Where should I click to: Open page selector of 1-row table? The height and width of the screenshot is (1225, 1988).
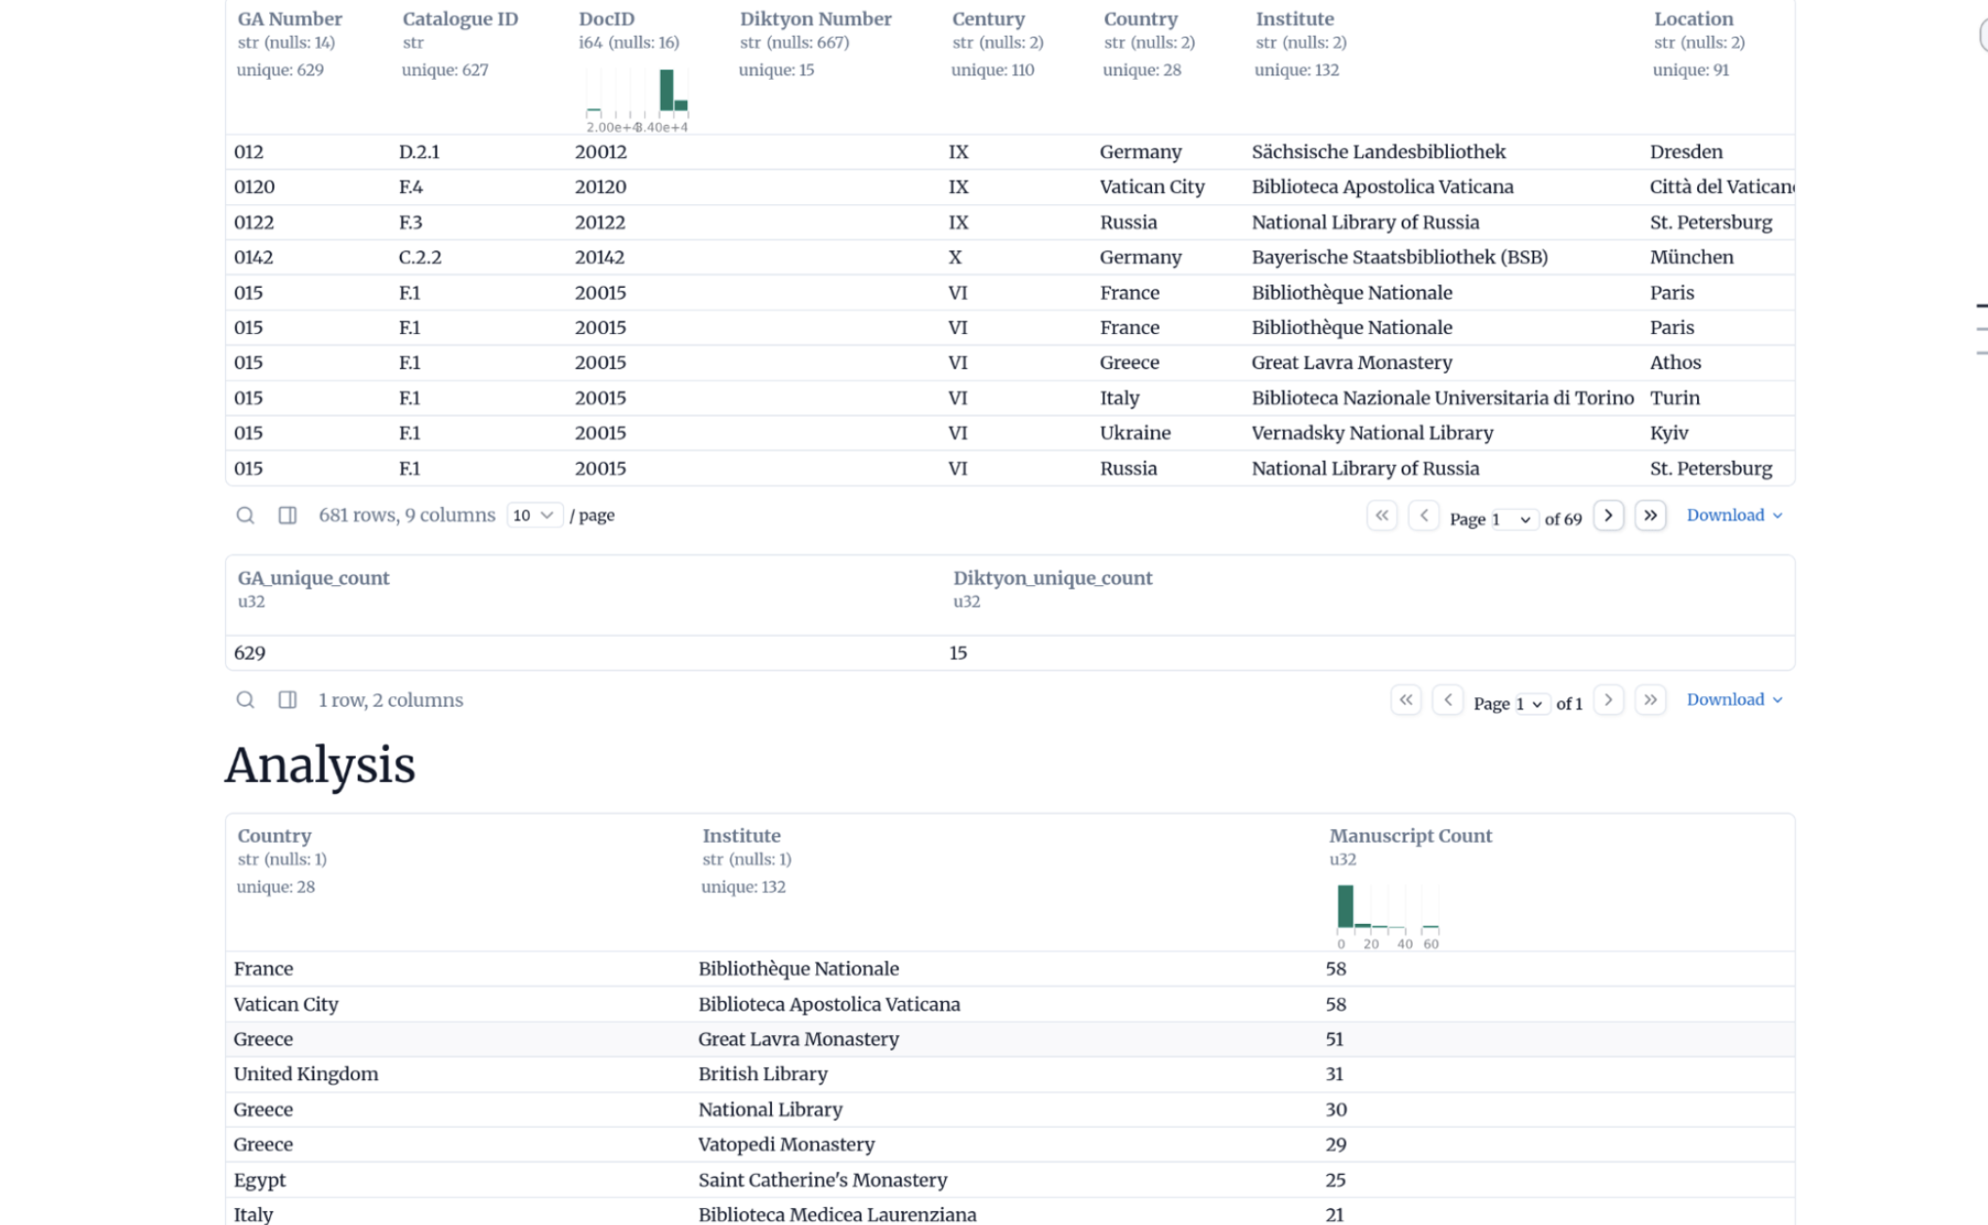[x=1530, y=704]
